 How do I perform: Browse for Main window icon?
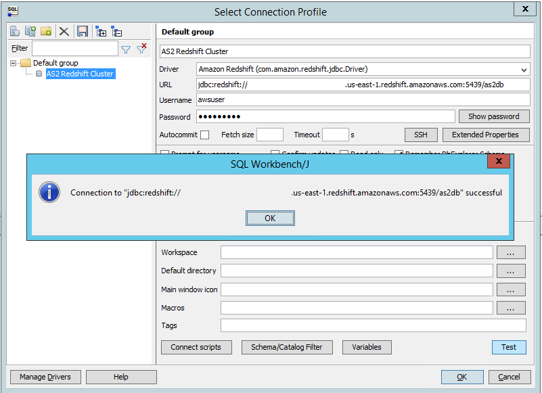pyautogui.click(x=511, y=290)
